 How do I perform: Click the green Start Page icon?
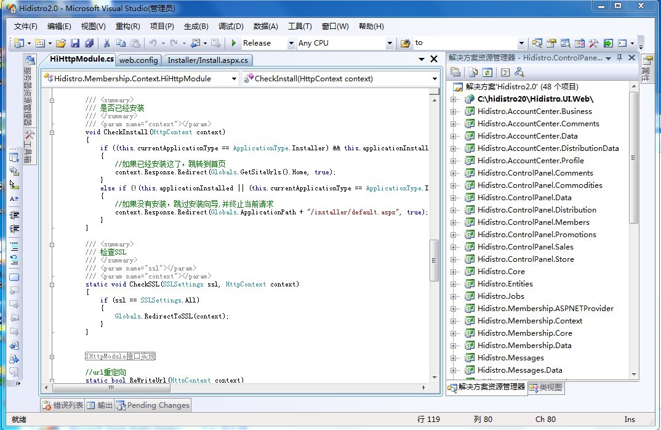608,43
